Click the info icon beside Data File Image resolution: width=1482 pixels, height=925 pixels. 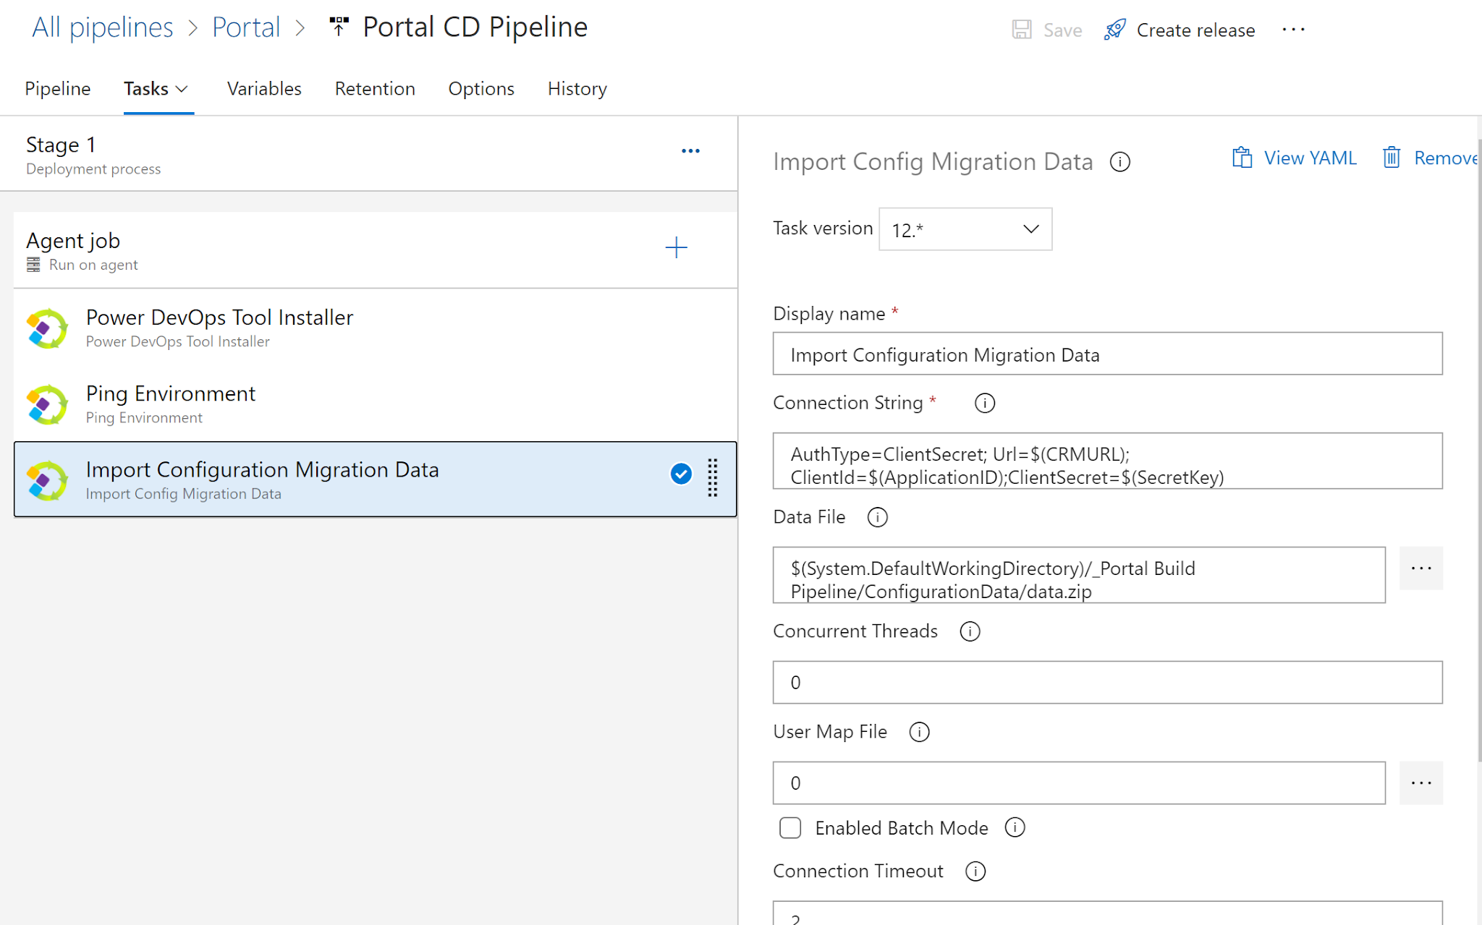pyautogui.click(x=877, y=517)
